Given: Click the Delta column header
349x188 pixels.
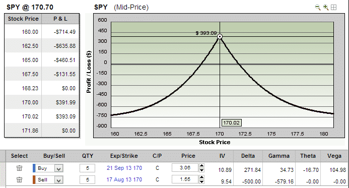Looking at the screenshot, I should (248, 156).
